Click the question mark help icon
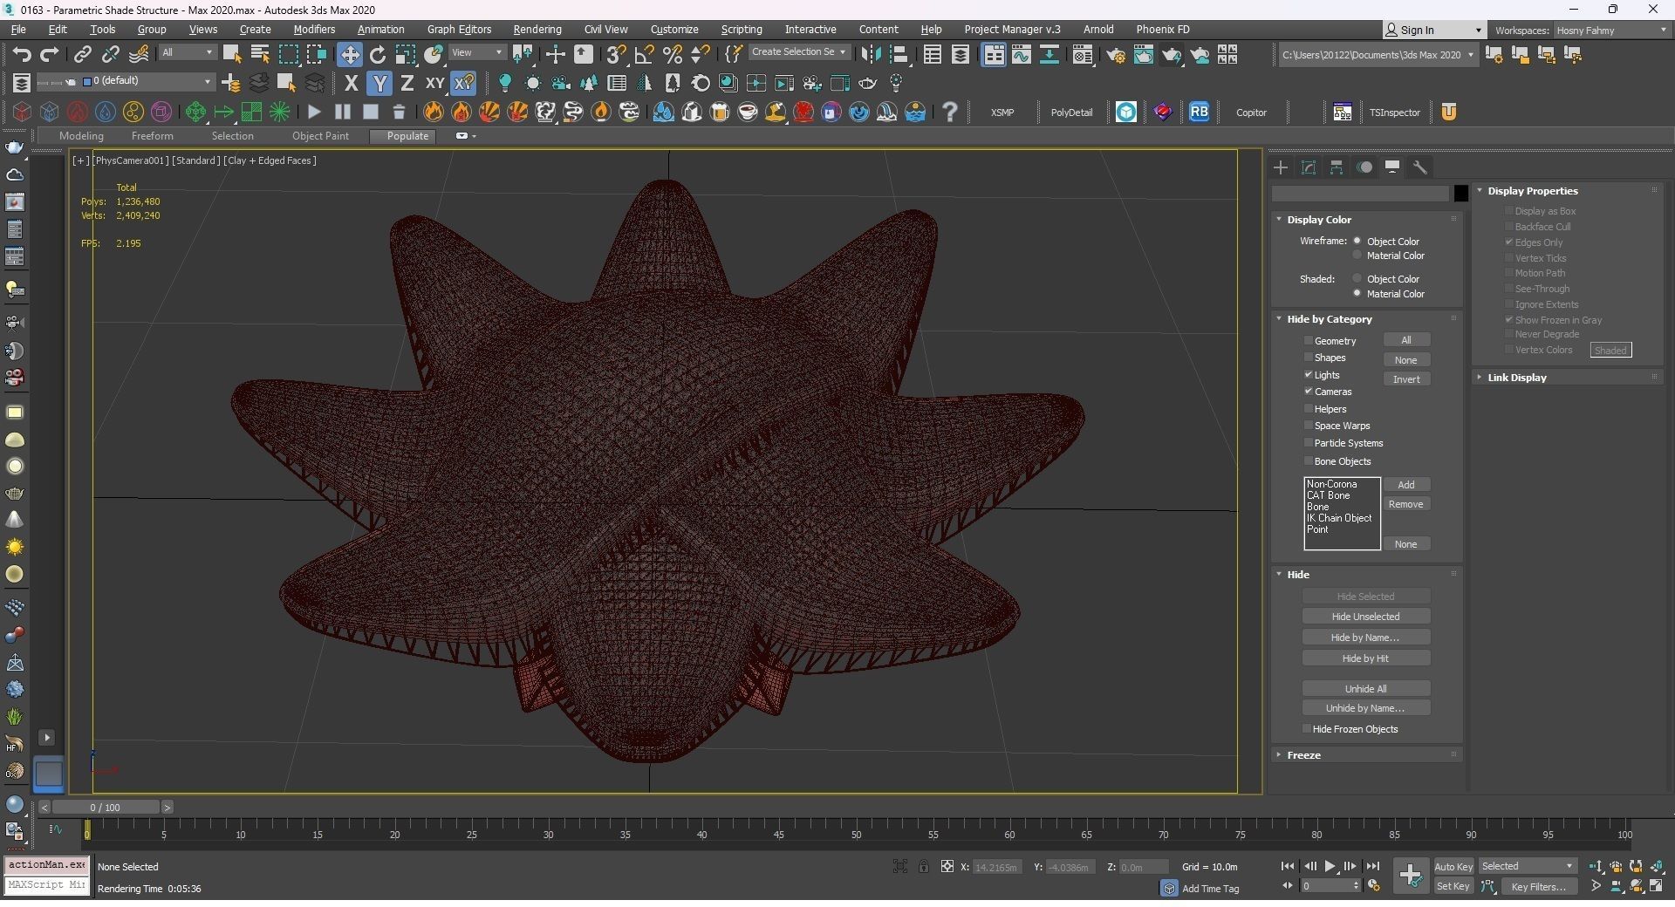The width and height of the screenshot is (1675, 907). (950, 112)
